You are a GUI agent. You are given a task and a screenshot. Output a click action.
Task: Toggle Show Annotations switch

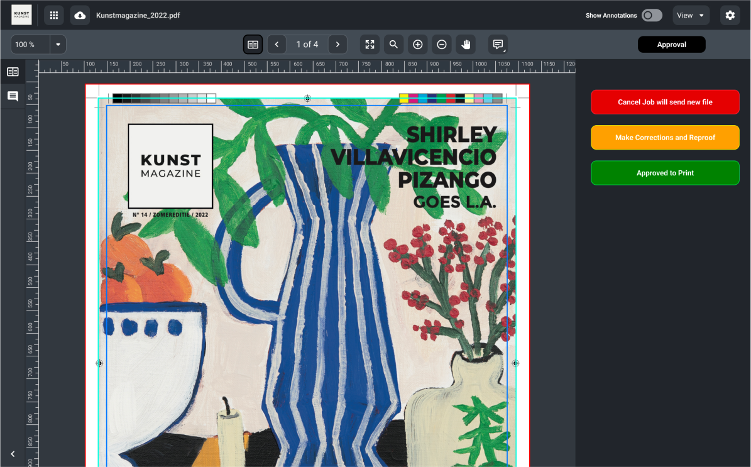pyautogui.click(x=652, y=15)
